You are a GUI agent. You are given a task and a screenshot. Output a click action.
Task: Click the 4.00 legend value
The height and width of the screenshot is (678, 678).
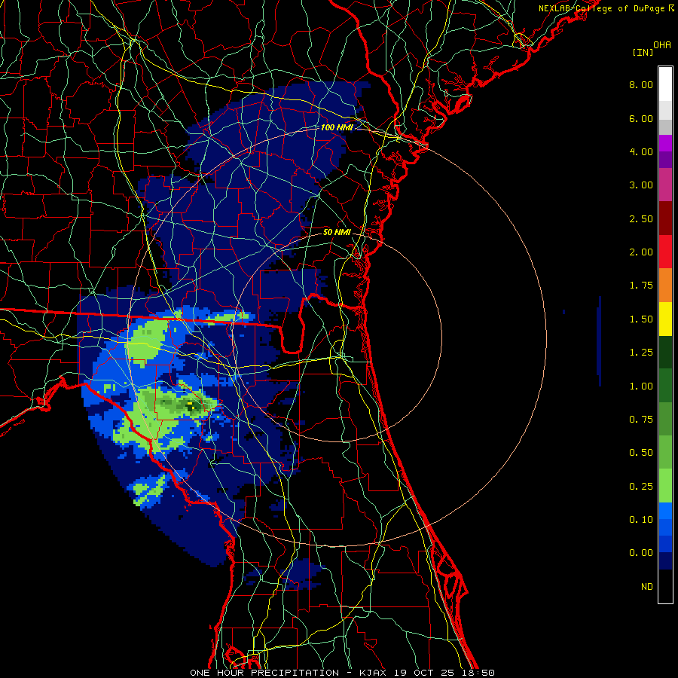coord(641,151)
